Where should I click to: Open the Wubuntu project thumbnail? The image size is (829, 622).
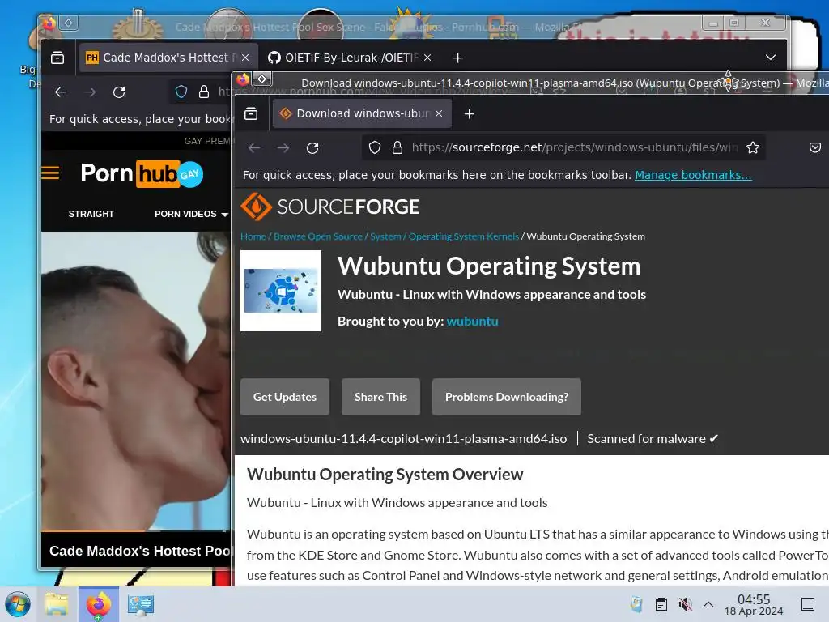point(281,291)
